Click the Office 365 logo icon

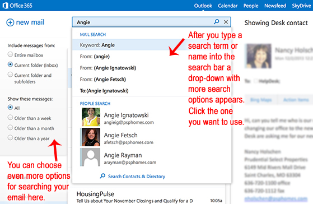click(5, 6)
